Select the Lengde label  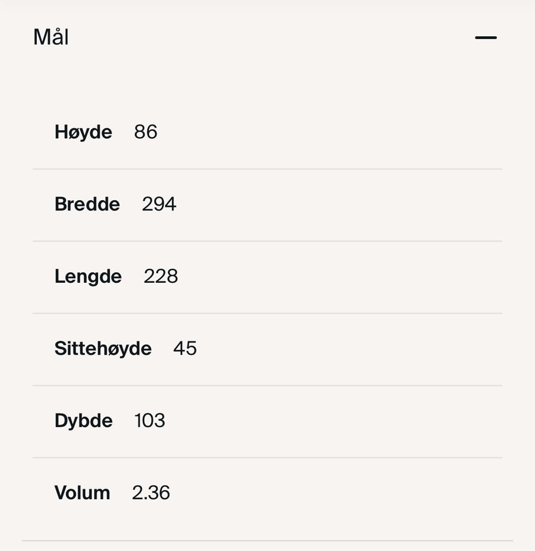(x=88, y=277)
